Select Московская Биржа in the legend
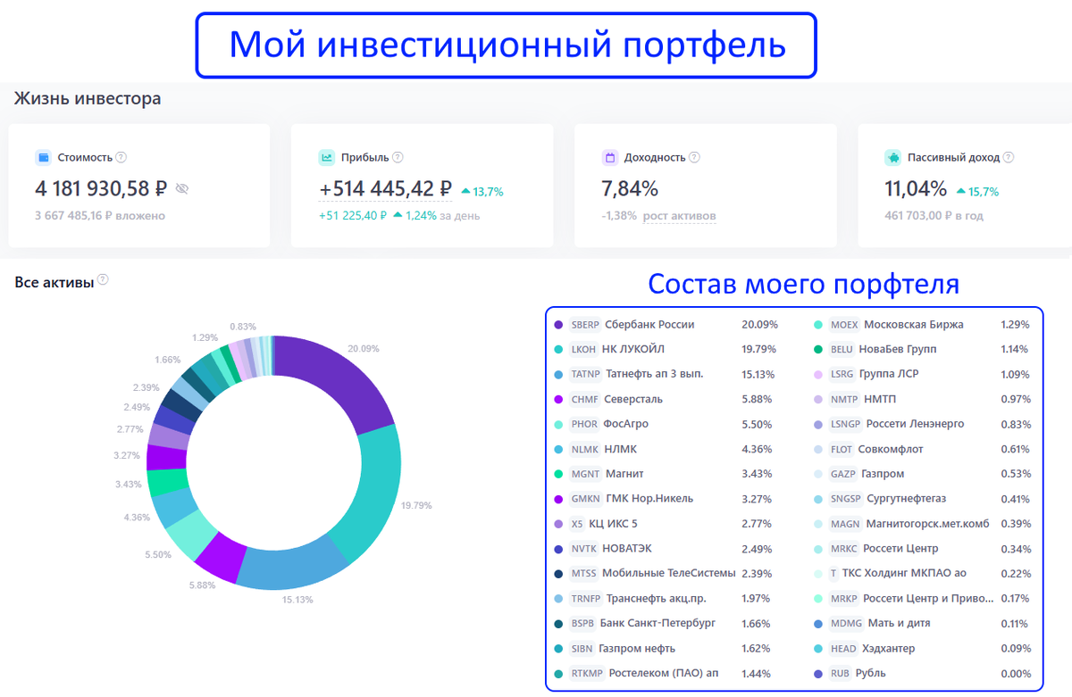Screen dimensions: 1072x697 tap(924, 325)
